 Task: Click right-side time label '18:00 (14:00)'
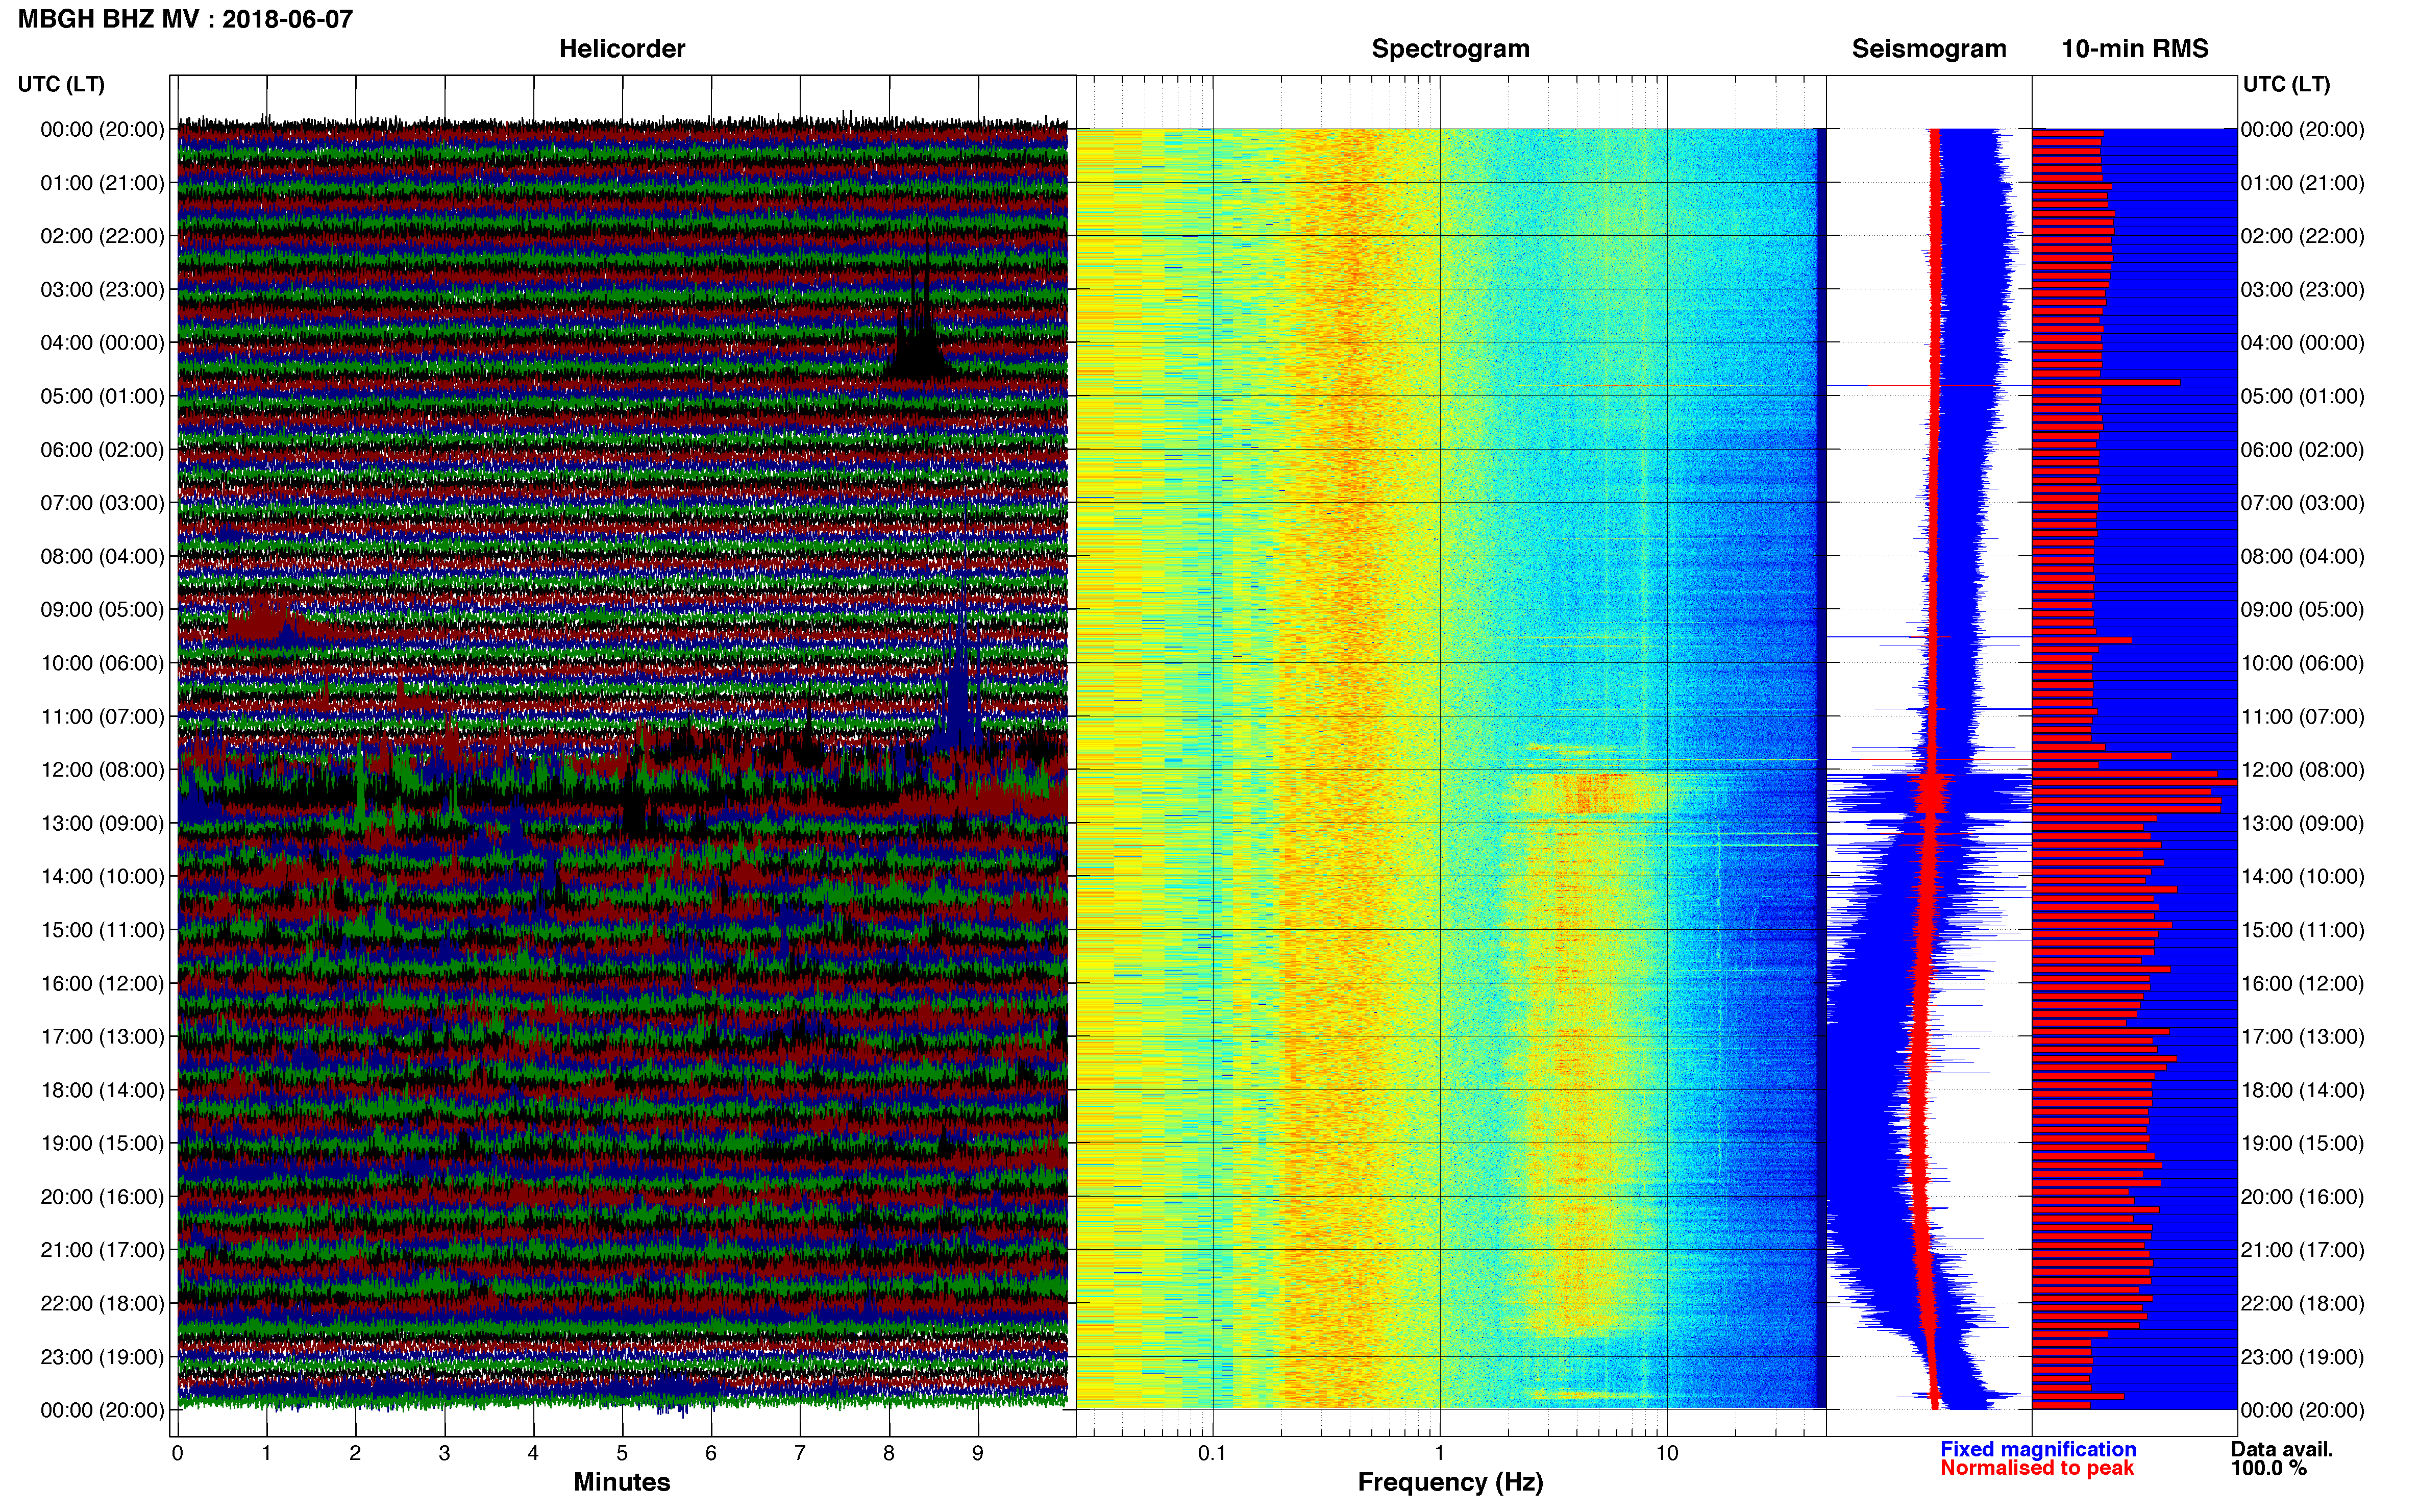(x=2303, y=1090)
